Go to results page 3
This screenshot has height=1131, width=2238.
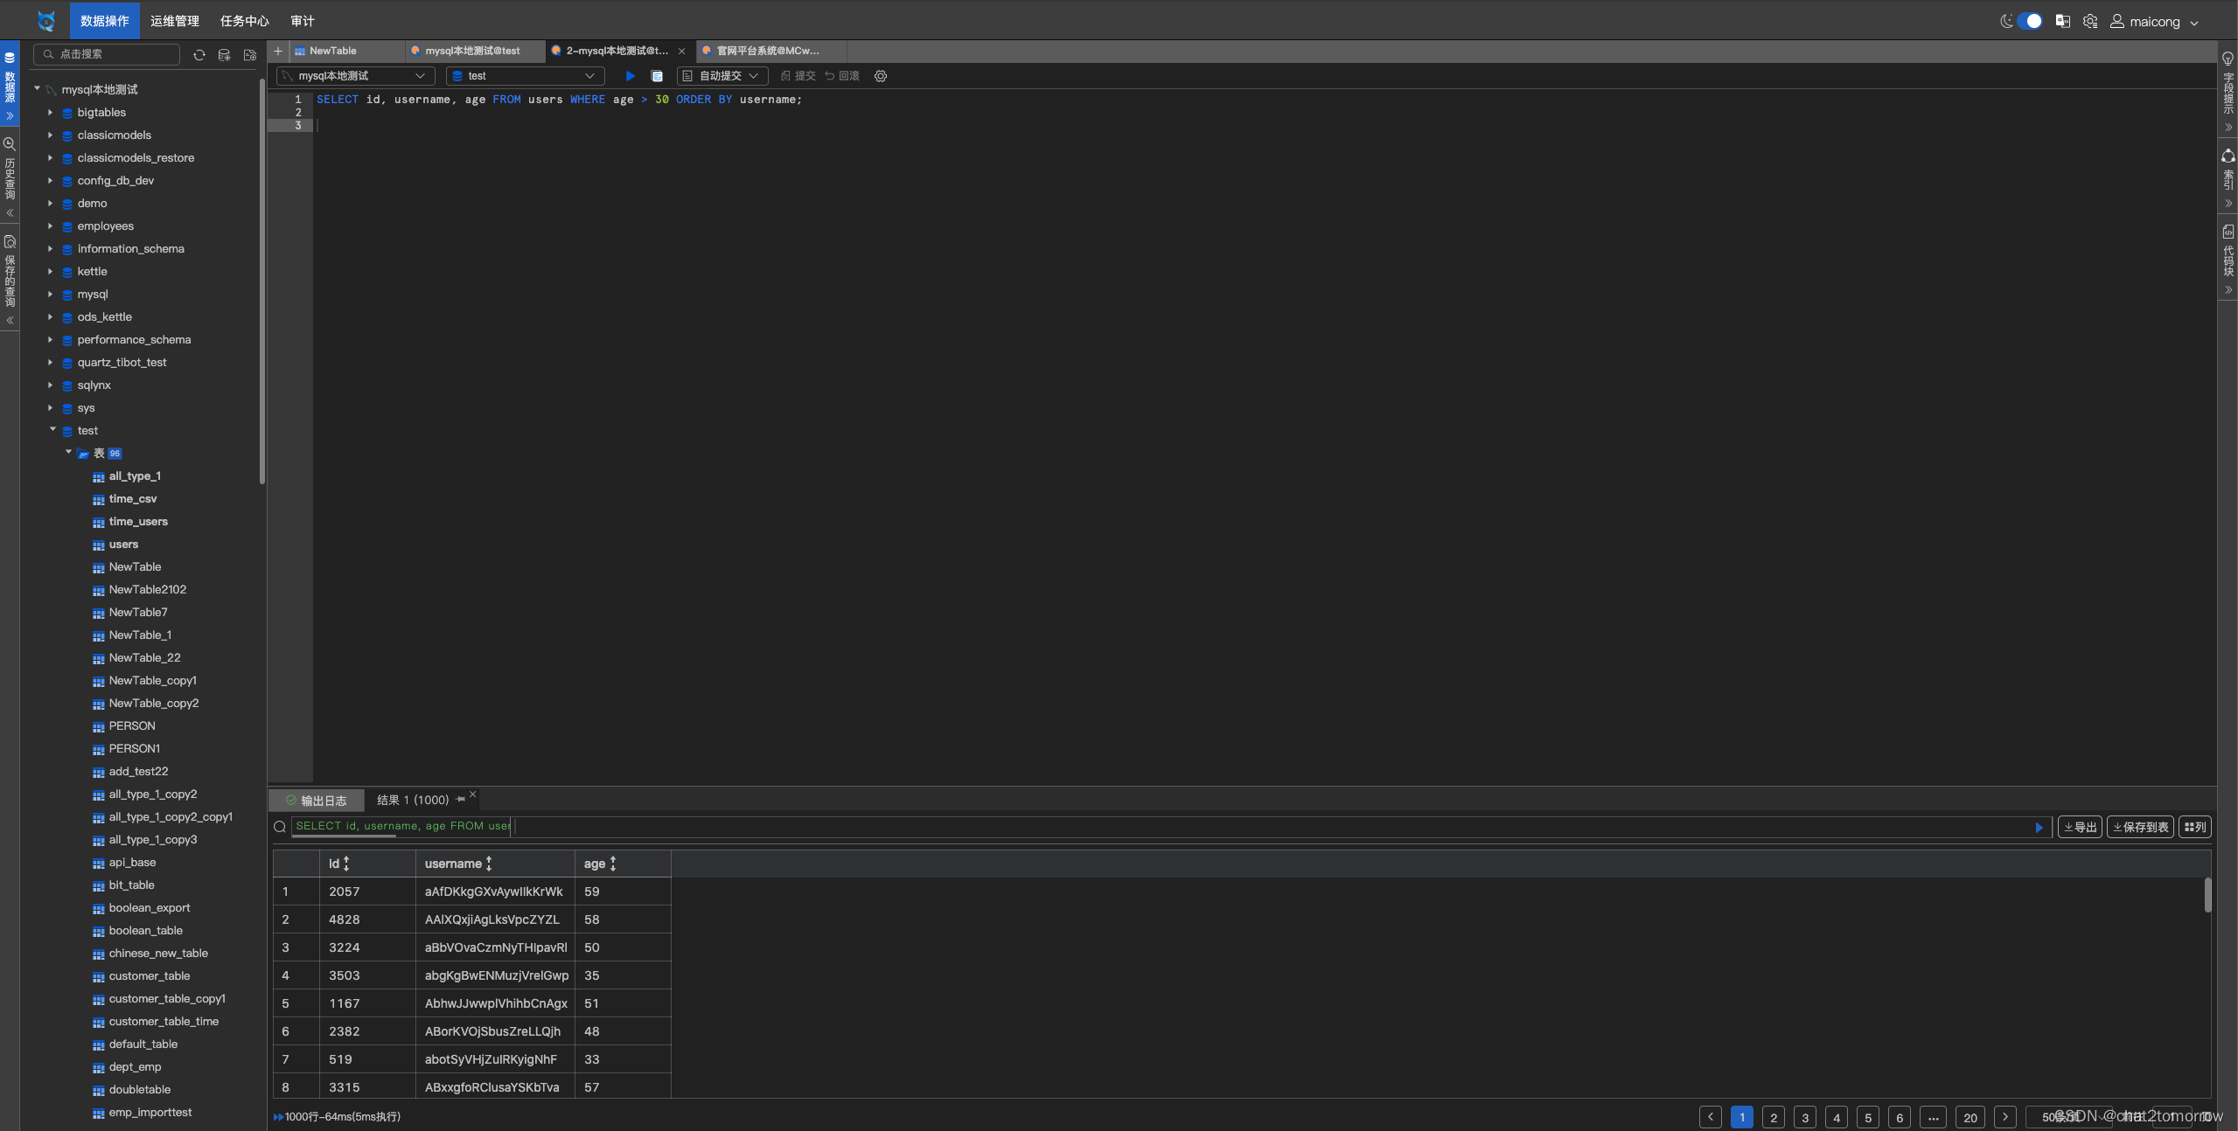(1804, 1117)
